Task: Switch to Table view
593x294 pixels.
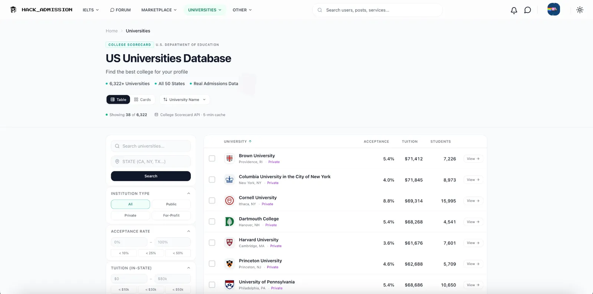Action: point(118,99)
